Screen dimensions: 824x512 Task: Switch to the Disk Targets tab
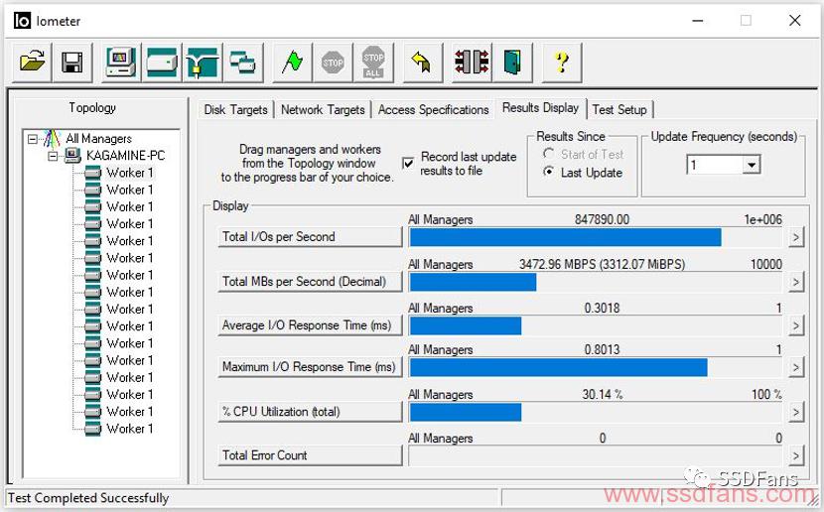coord(235,110)
